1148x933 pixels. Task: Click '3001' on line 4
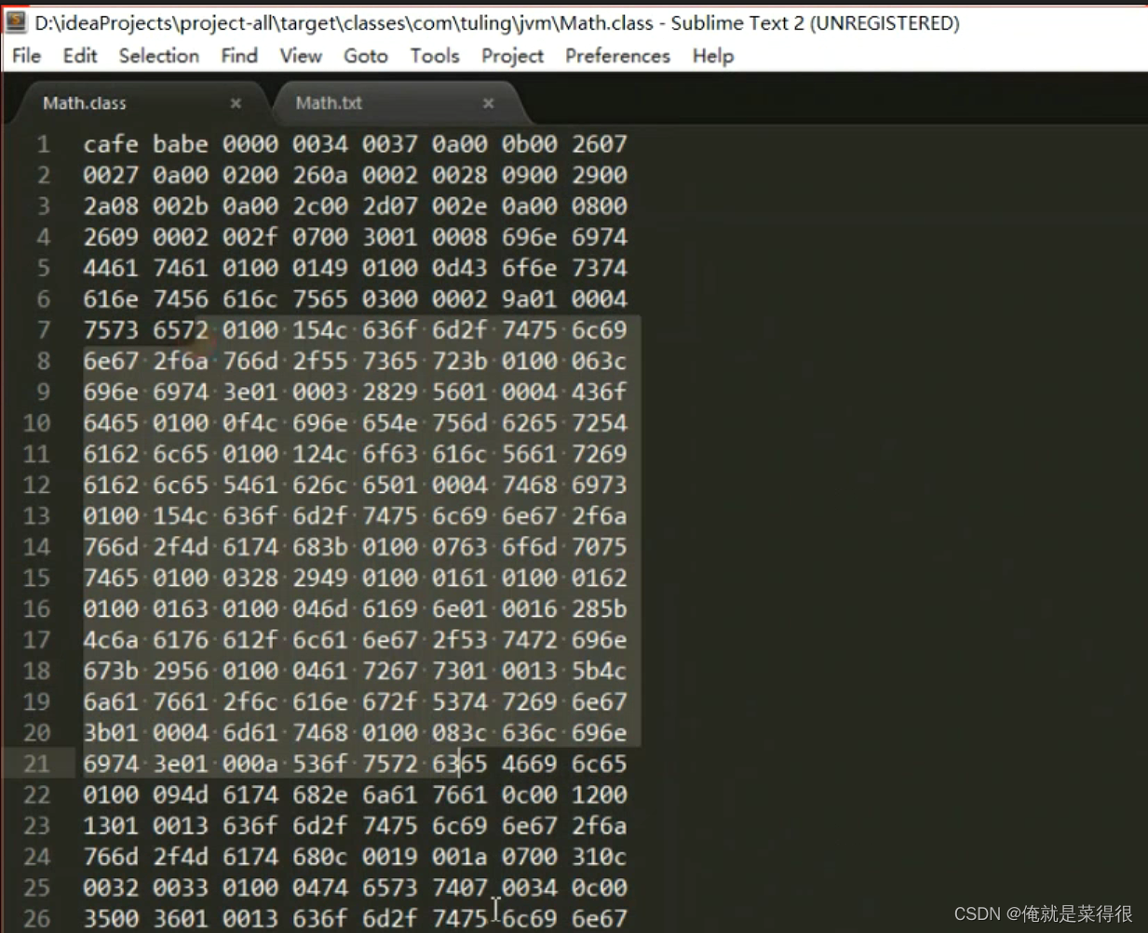tap(390, 237)
